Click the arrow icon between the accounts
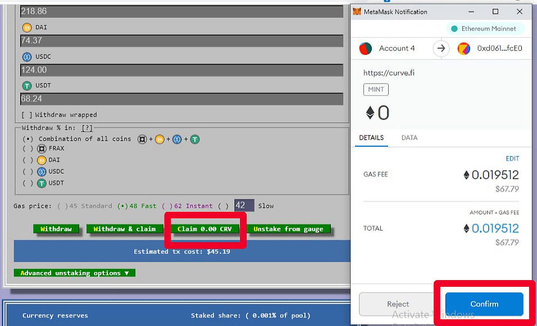The image size is (537, 326). coord(441,49)
